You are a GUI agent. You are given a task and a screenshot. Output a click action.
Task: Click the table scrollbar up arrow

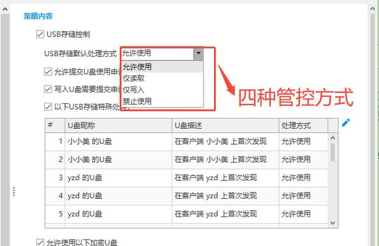tap(333, 138)
